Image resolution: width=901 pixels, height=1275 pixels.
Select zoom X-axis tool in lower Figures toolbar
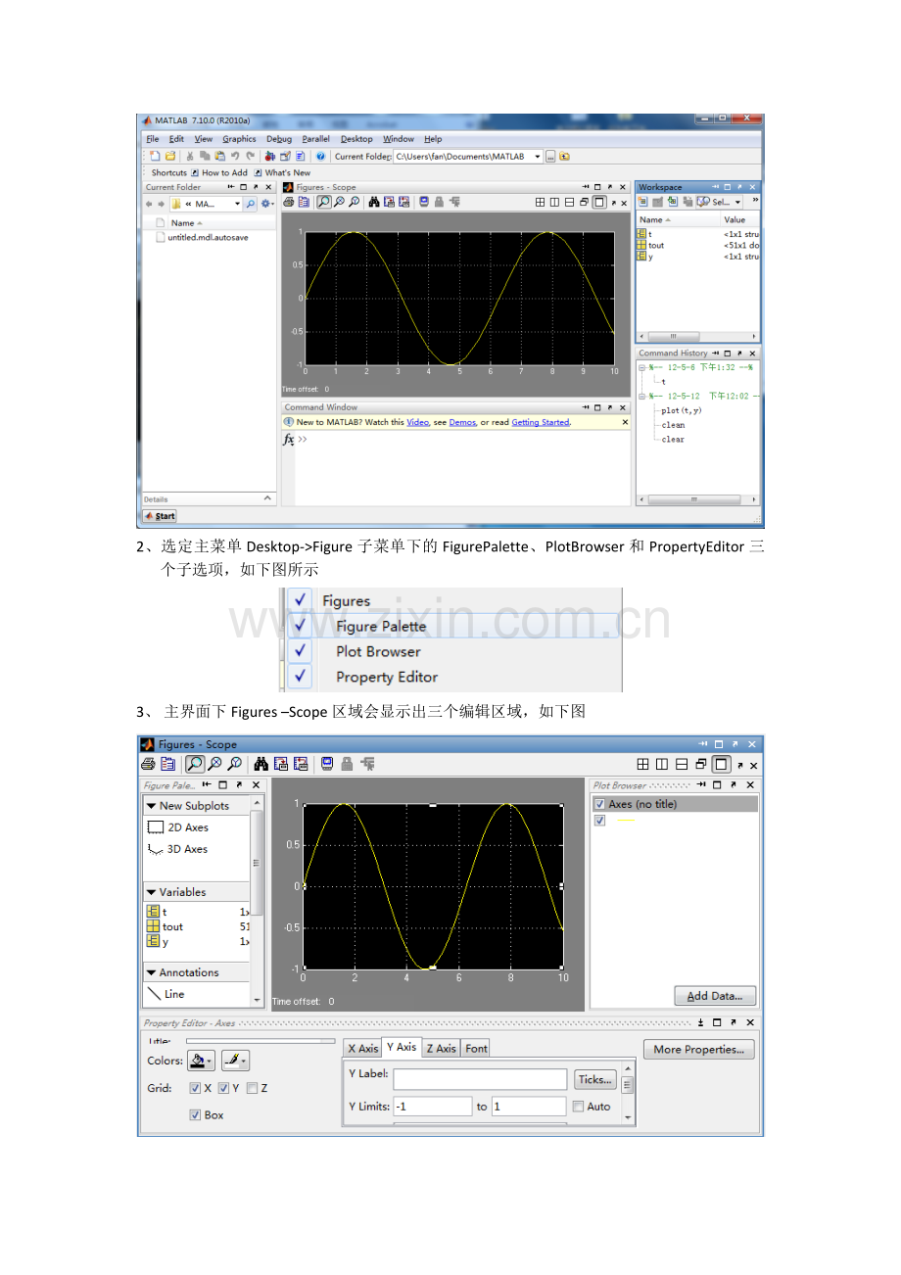click(214, 764)
